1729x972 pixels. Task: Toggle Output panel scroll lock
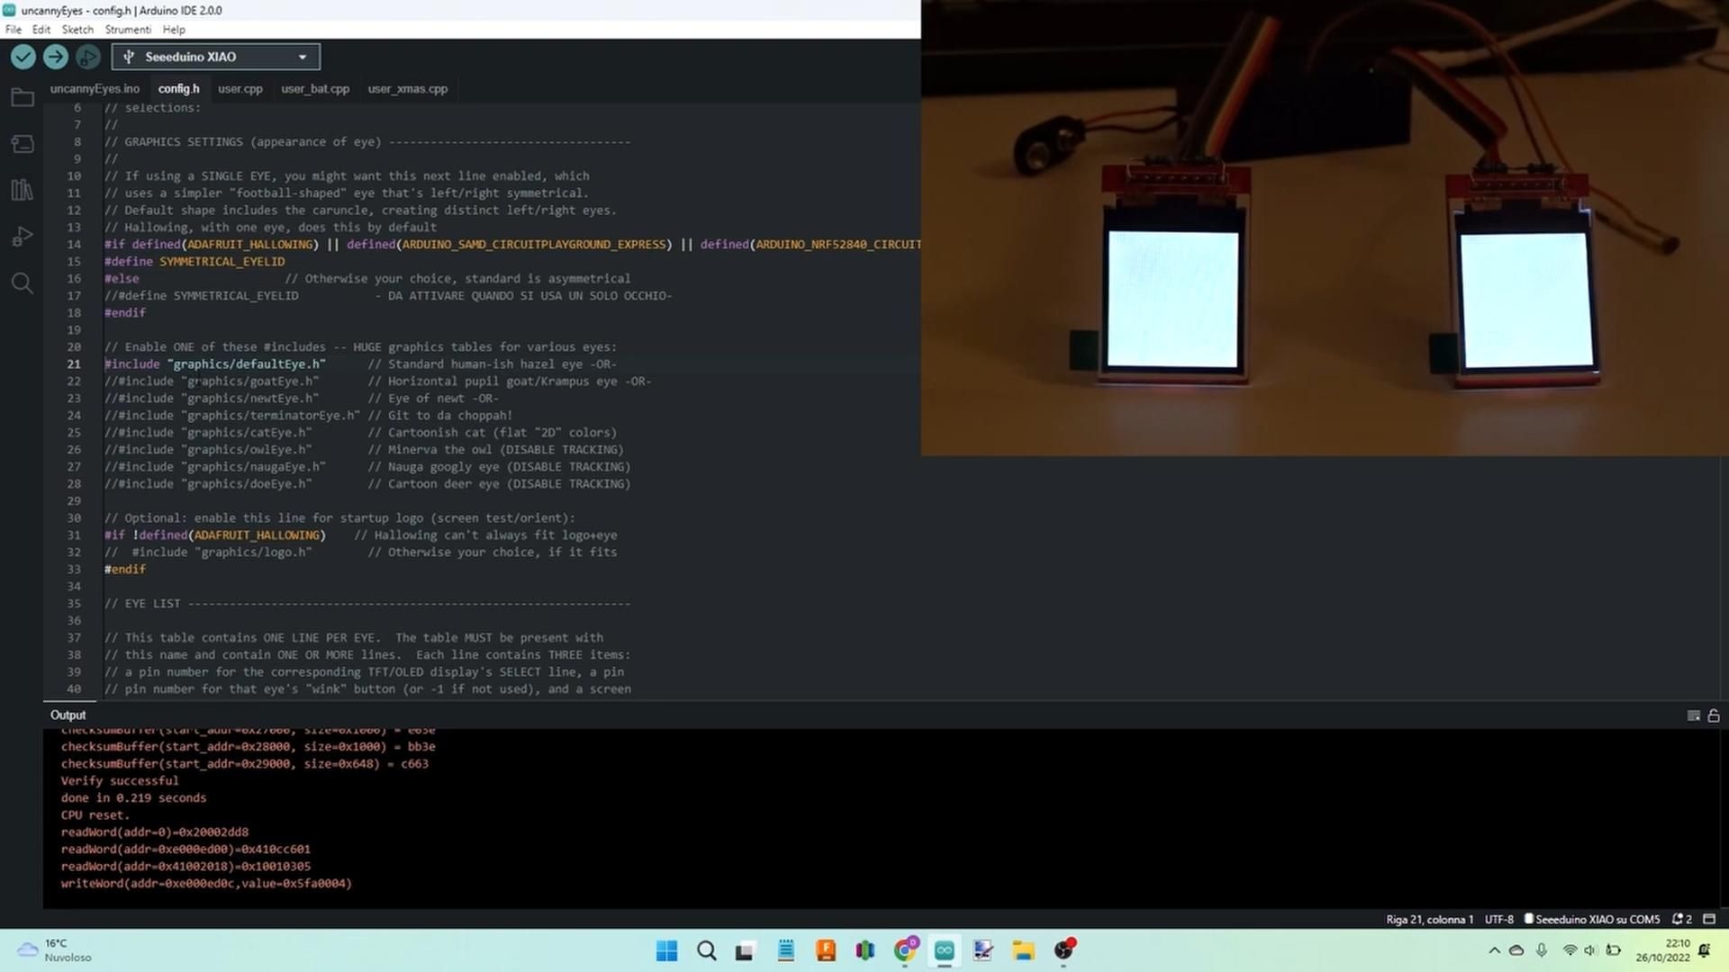point(1714,715)
